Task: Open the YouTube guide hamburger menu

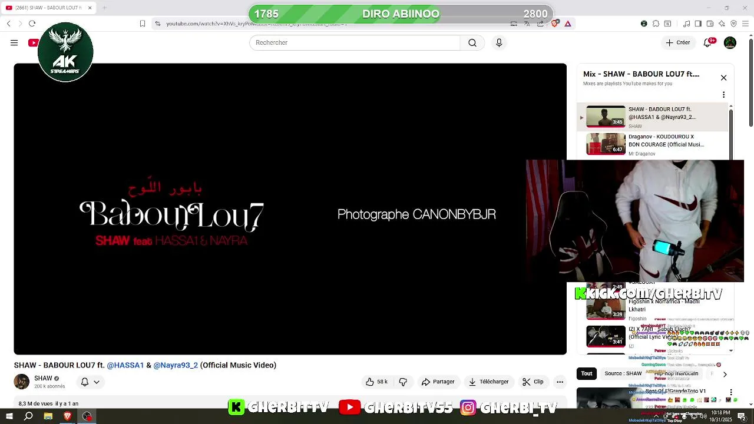Action: (x=14, y=42)
